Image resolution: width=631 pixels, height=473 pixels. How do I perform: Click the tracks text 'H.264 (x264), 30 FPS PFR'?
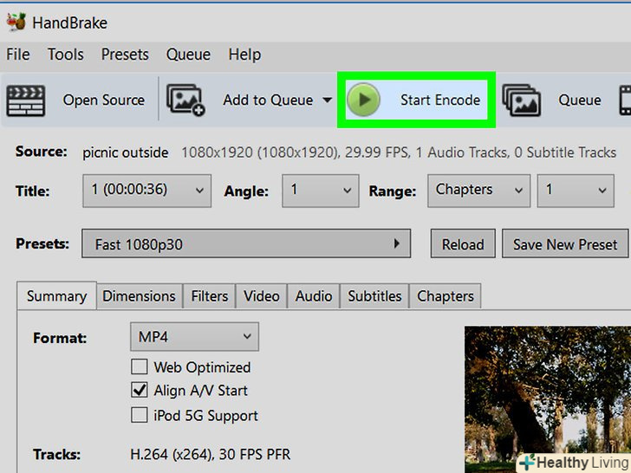click(210, 454)
